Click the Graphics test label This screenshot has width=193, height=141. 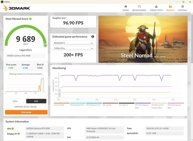coord(59,18)
